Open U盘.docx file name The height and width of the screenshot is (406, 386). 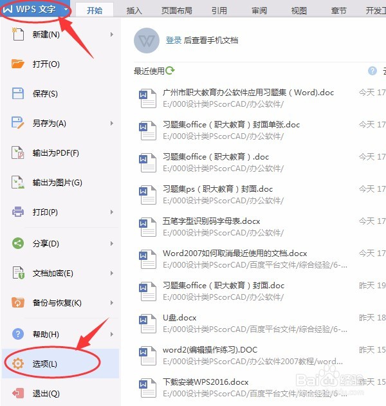[x=179, y=317]
